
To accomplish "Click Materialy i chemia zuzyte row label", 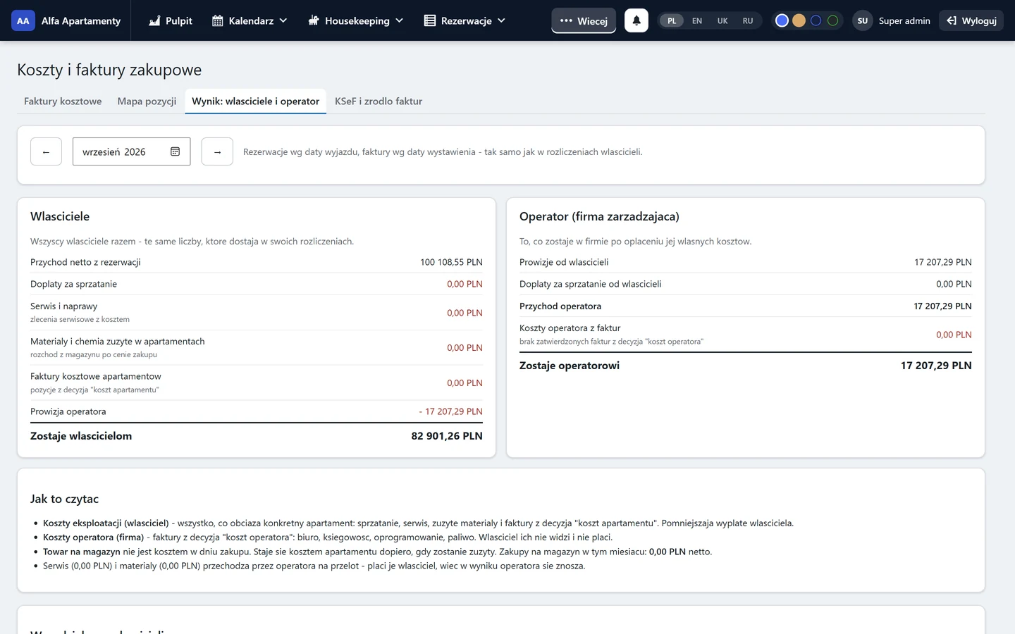I will [118, 342].
